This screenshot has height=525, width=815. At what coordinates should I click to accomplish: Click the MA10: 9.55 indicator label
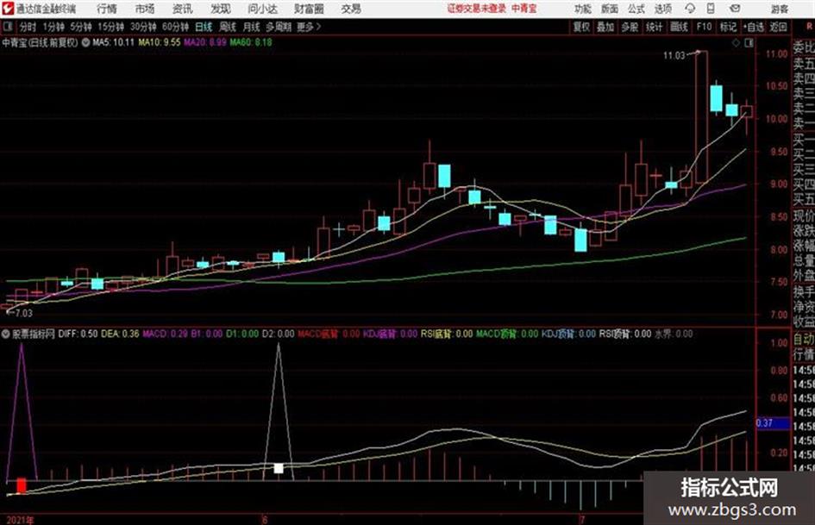[x=159, y=42]
